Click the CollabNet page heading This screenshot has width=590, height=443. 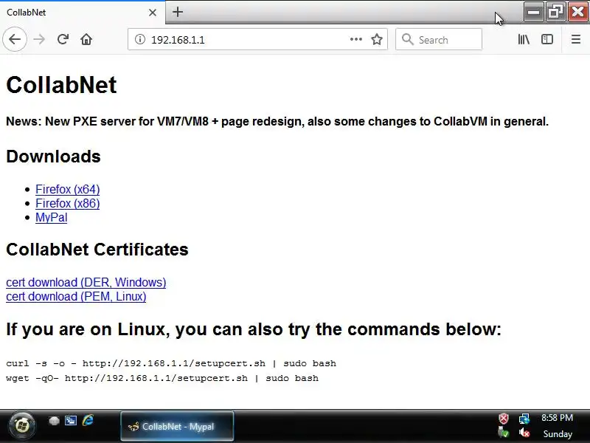[x=61, y=85]
